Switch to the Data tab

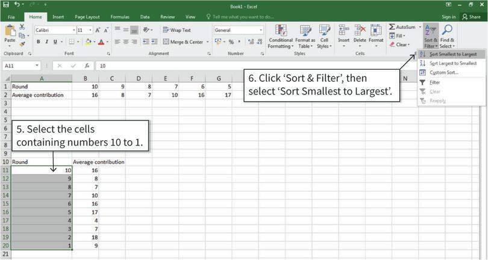(145, 17)
